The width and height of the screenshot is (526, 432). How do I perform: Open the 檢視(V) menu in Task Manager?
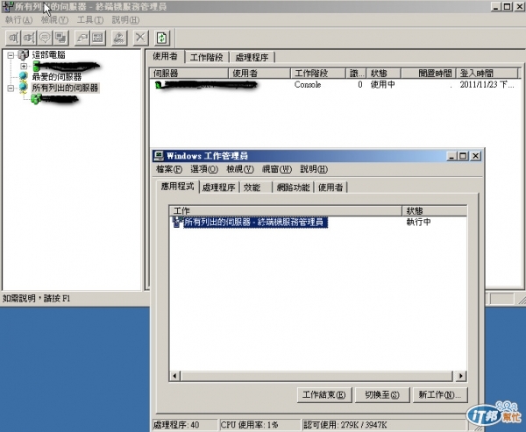click(x=240, y=169)
